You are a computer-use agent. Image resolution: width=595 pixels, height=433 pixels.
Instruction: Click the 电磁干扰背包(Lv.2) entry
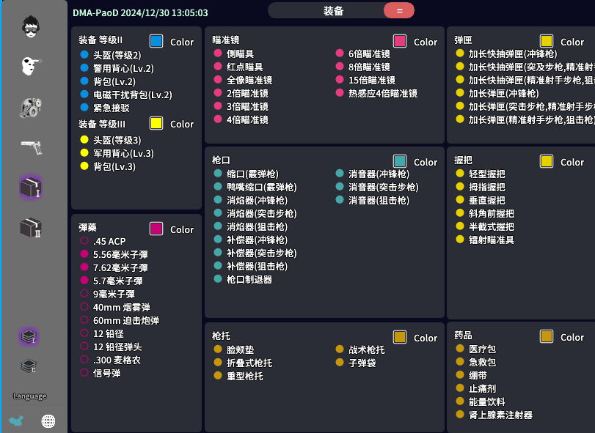(x=133, y=95)
